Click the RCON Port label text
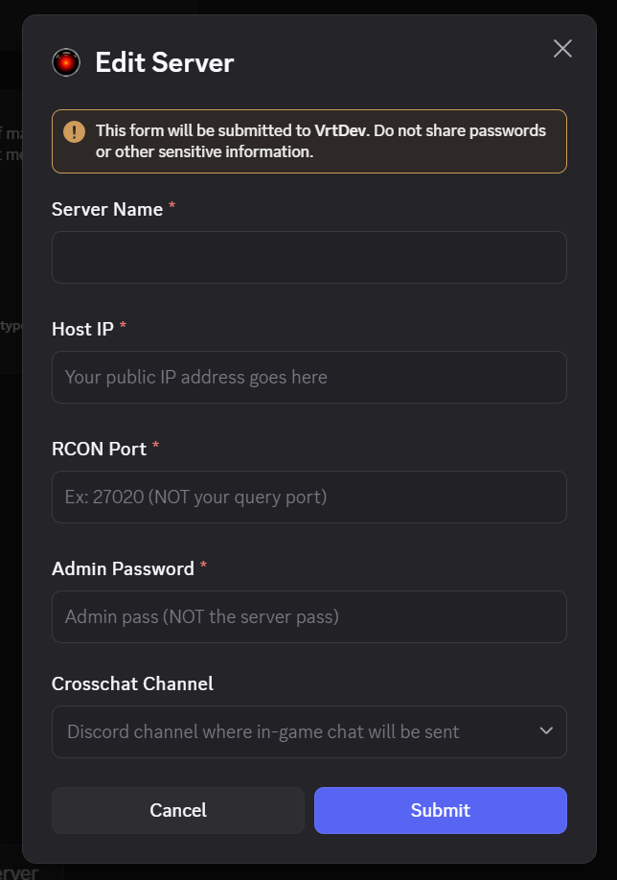The image size is (617, 880). (101, 449)
